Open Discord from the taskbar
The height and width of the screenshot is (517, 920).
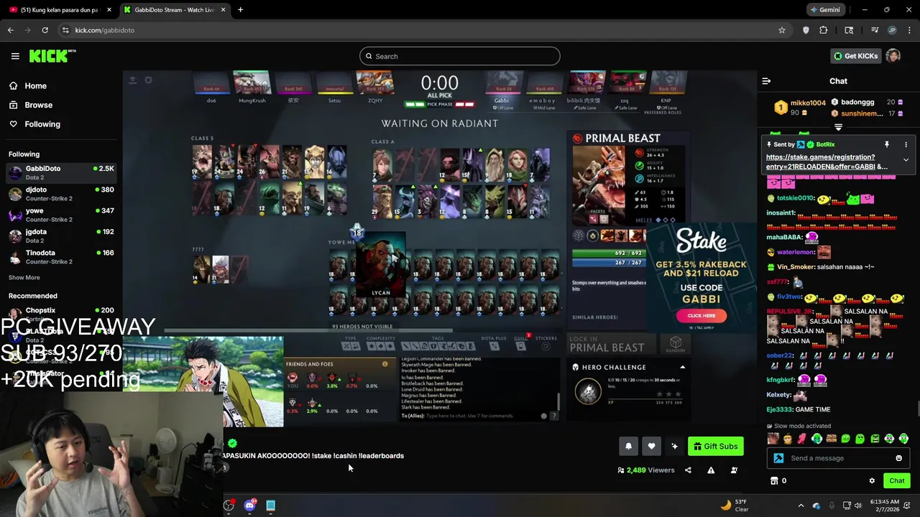tap(249, 506)
